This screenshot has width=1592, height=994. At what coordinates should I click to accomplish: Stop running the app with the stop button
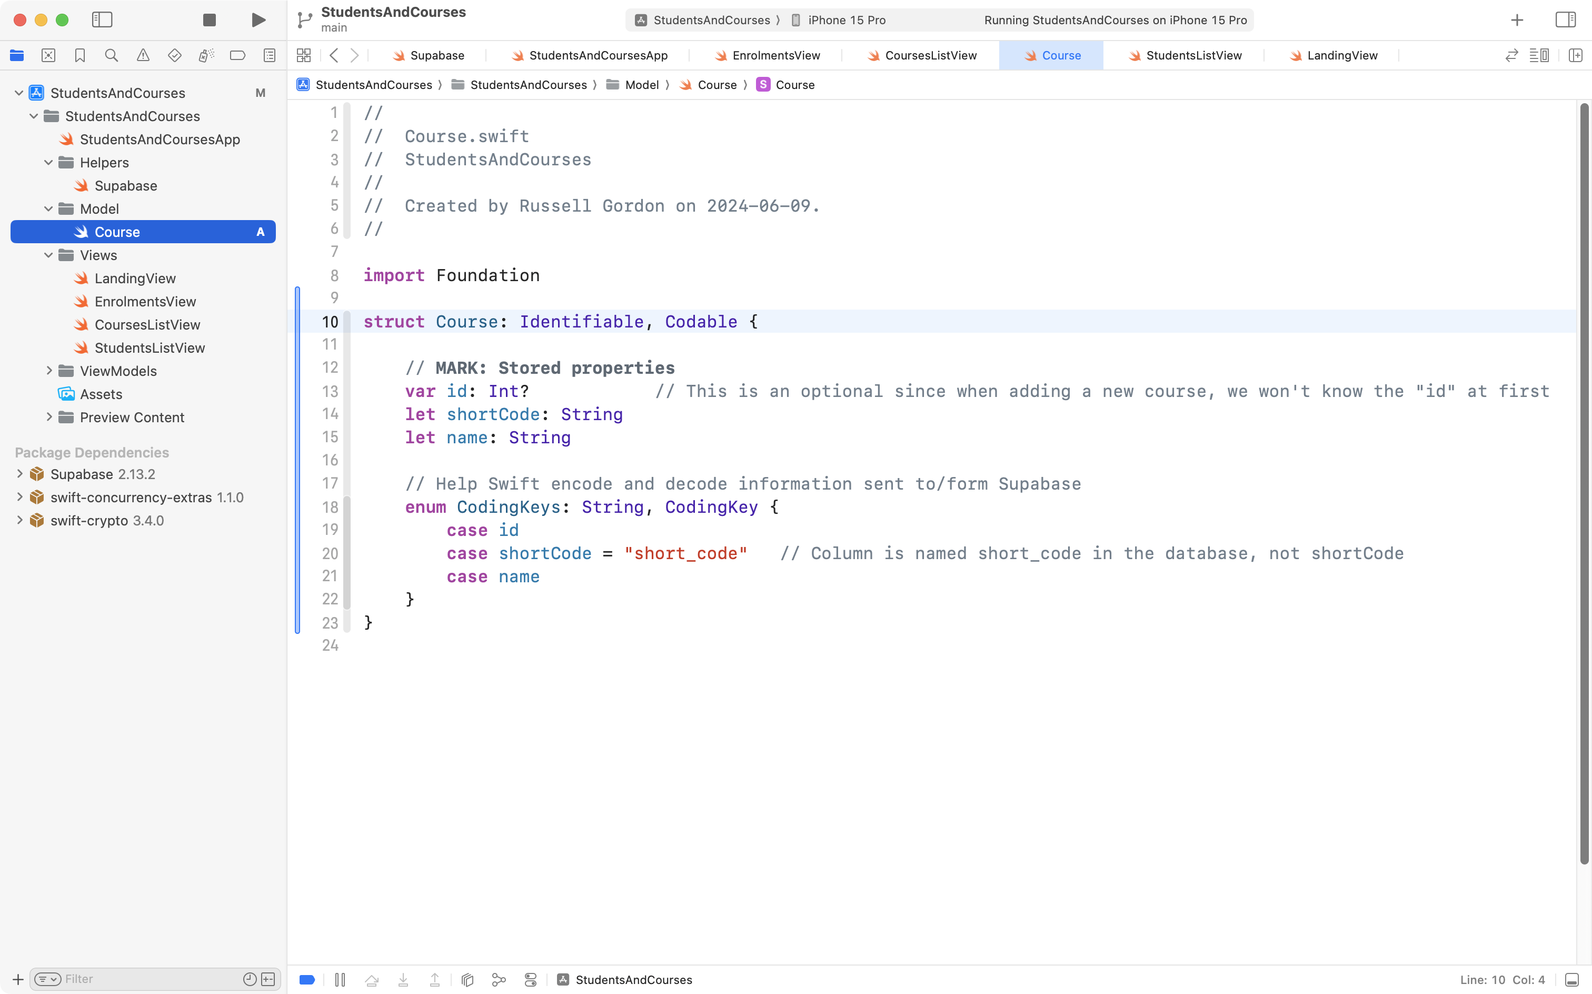point(208,19)
